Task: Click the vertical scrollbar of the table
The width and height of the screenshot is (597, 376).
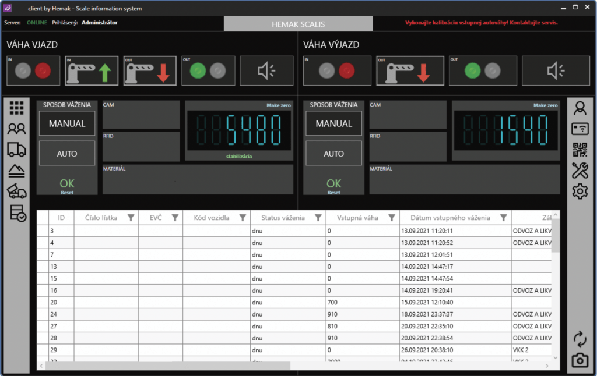Action: [556, 236]
